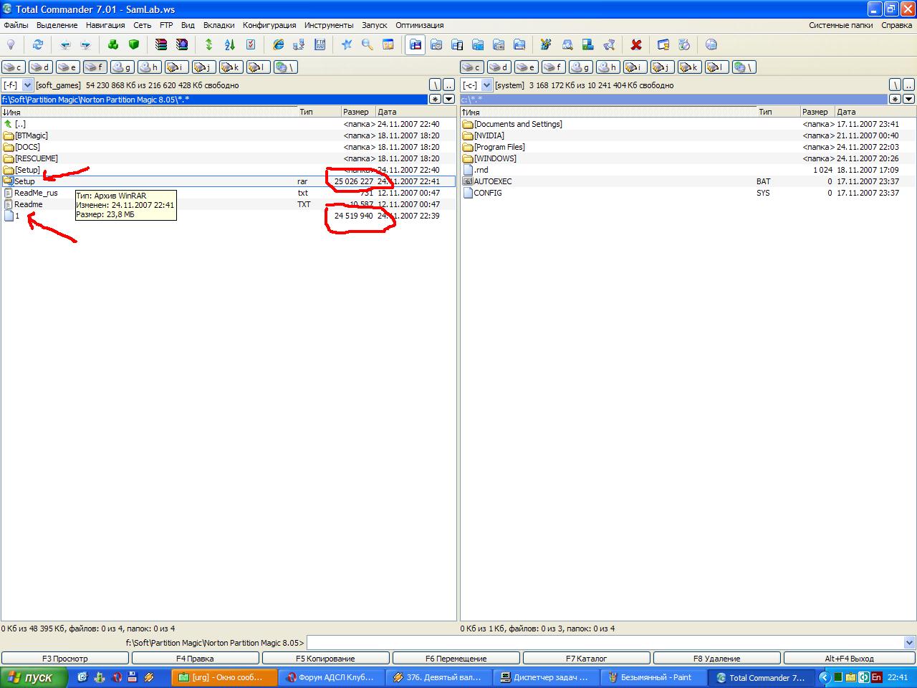Click the A-Z sort toolbar icon

click(x=229, y=44)
